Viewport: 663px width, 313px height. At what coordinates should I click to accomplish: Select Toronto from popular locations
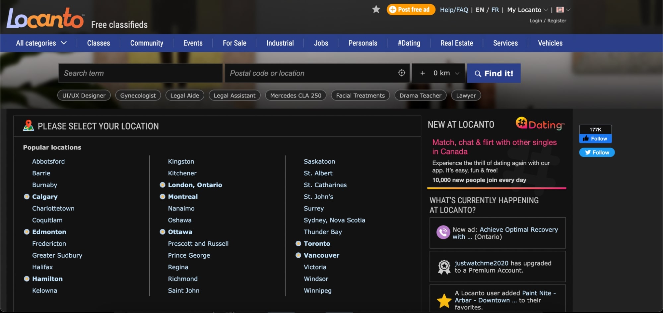click(x=317, y=244)
